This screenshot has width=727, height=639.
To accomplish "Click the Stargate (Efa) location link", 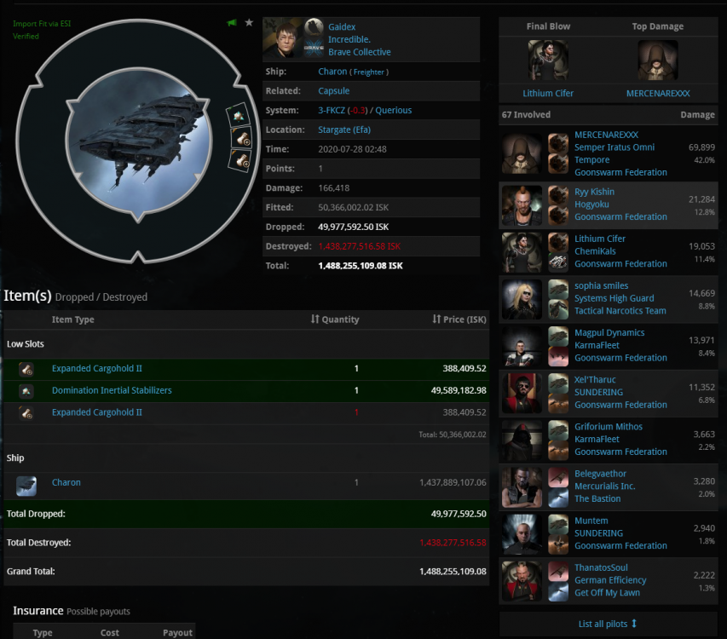I will pos(344,130).
